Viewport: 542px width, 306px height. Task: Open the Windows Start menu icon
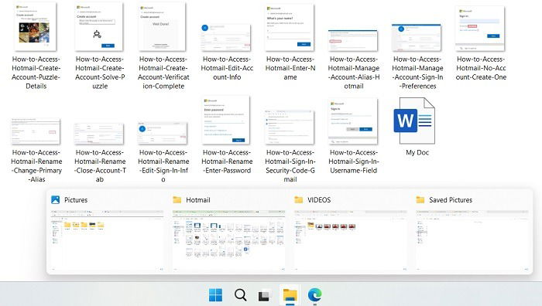215,295
